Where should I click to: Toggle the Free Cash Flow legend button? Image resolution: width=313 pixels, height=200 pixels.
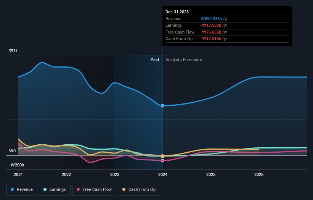click(94, 190)
